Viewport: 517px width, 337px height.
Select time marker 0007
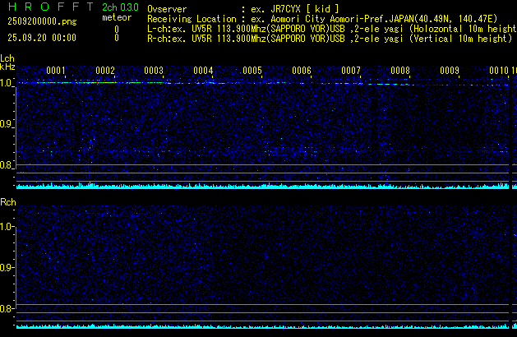tap(351, 71)
